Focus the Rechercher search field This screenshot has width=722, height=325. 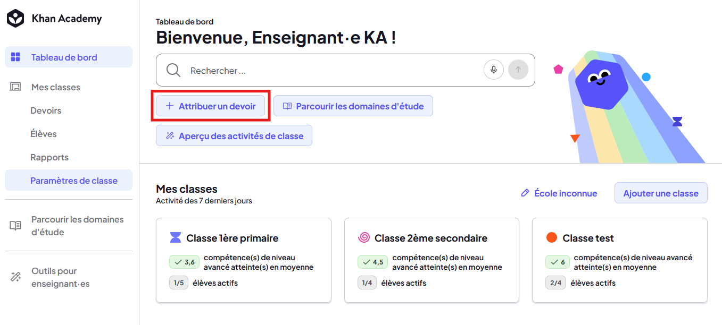click(x=345, y=70)
